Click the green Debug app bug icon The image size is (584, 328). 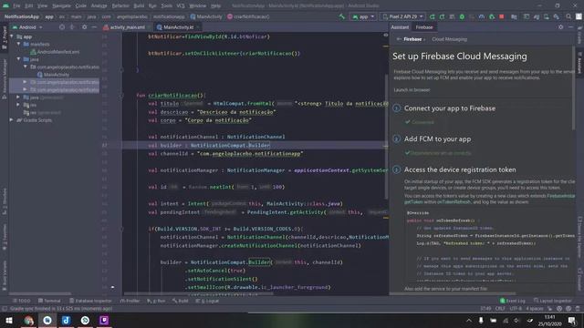coord(462,16)
